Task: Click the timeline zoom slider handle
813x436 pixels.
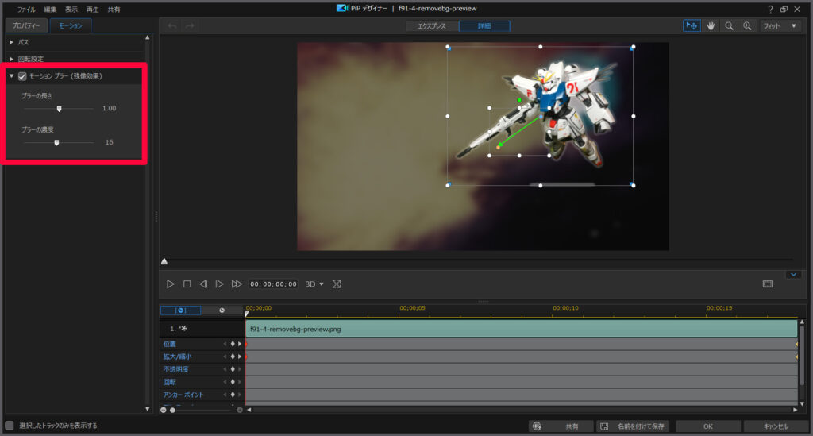Action: [172, 410]
